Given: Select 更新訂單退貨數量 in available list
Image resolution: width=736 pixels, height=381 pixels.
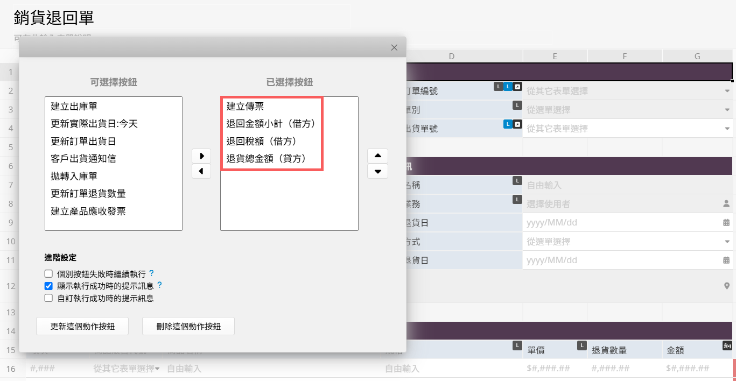Looking at the screenshot, I should (114, 194).
